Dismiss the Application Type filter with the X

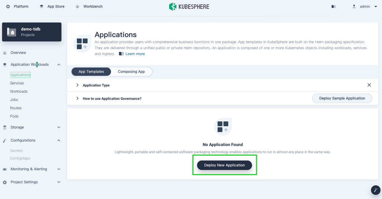click(x=369, y=85)
